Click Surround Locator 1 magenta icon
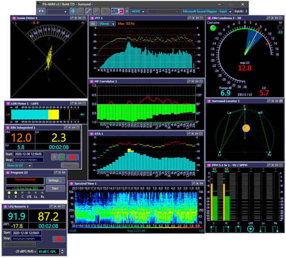286x258 pixels. tap(209, 101)
